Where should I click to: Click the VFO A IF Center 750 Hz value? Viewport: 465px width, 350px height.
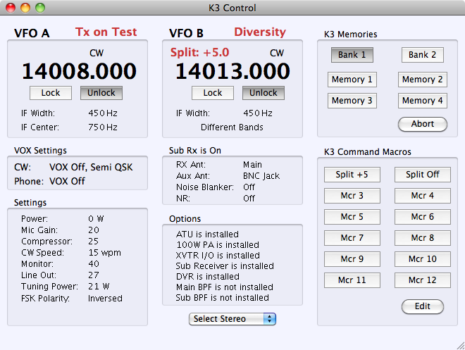[103, 127]
